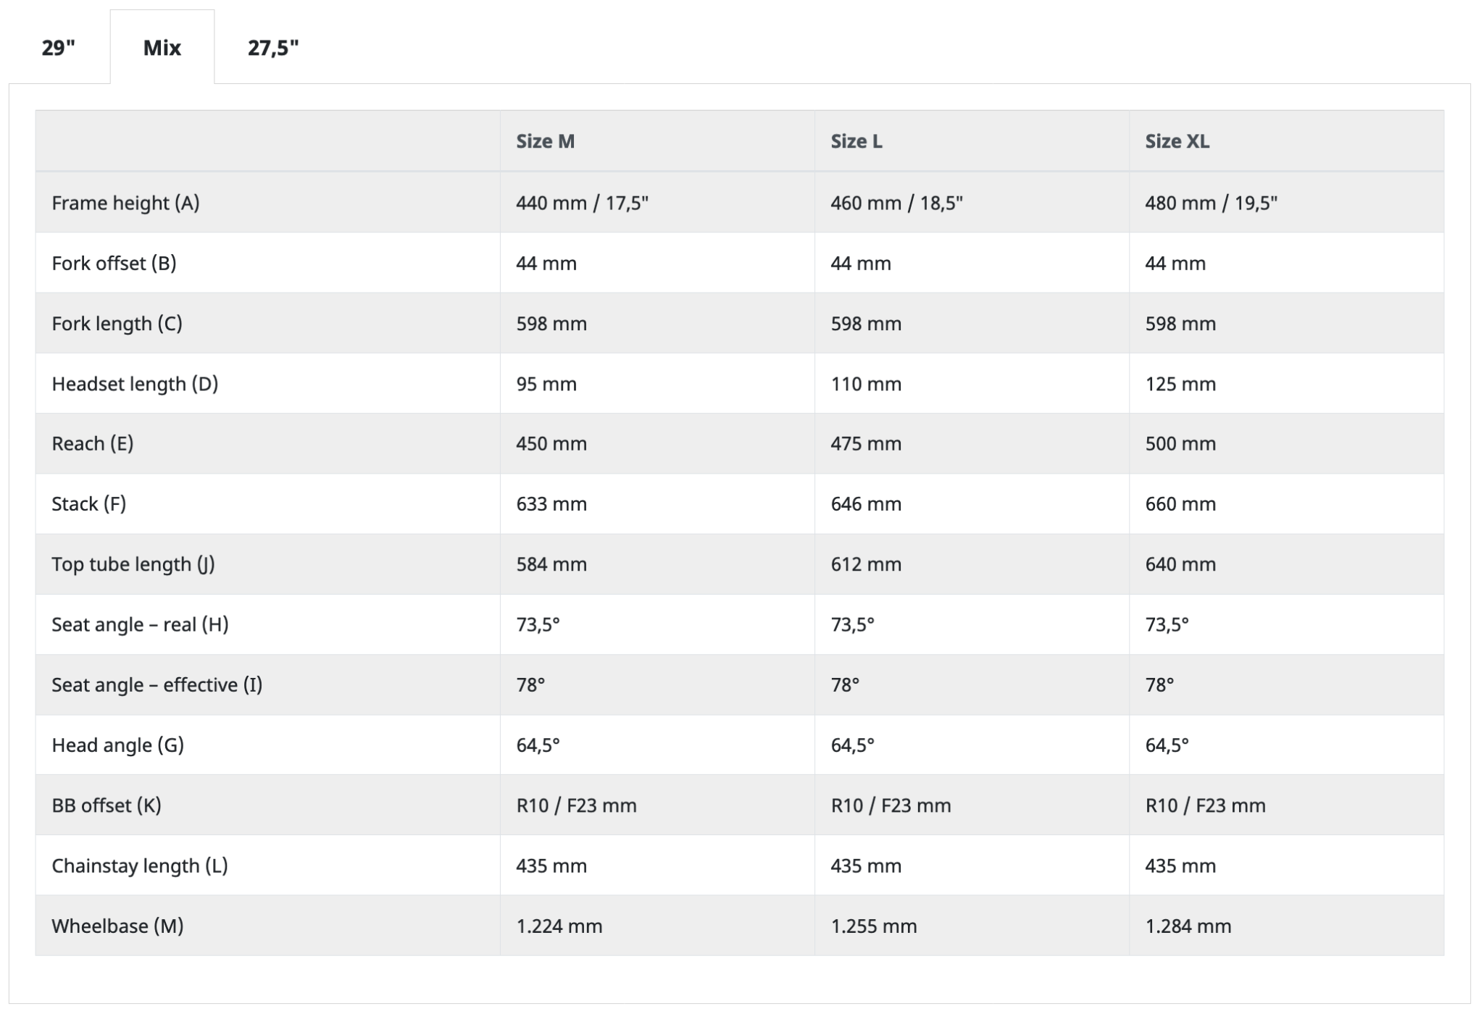This screenshot has height=1014, width=1484.
Task: Click the Fork offset (B) label
Action: coord(114,263)
